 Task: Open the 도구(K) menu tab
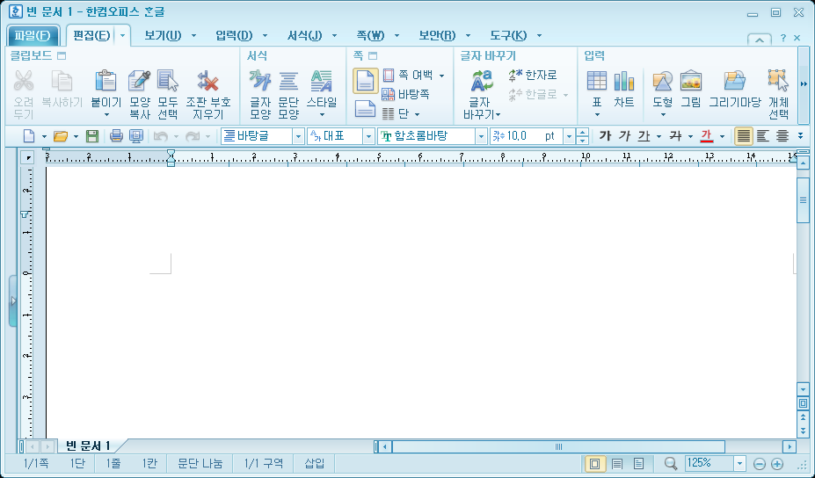pos(508,35)
